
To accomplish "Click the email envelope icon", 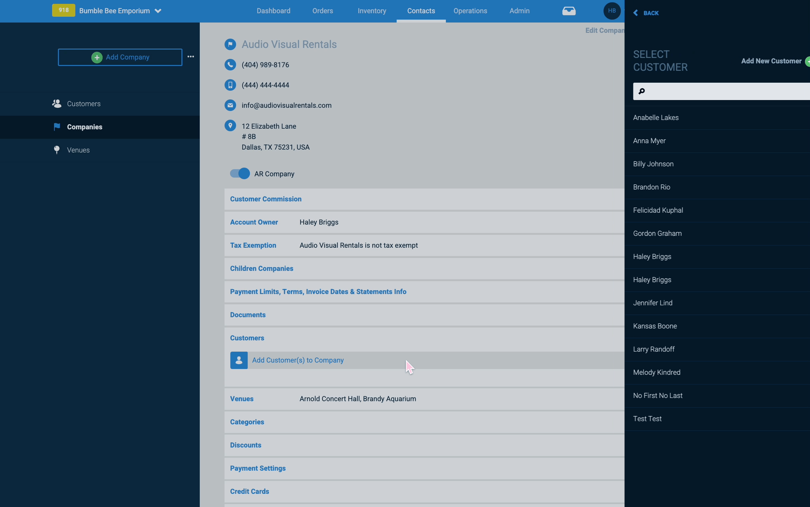I will [x=230, y=105].
